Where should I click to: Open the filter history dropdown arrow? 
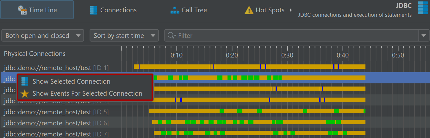pyautogui.click(x=424, y=36)
